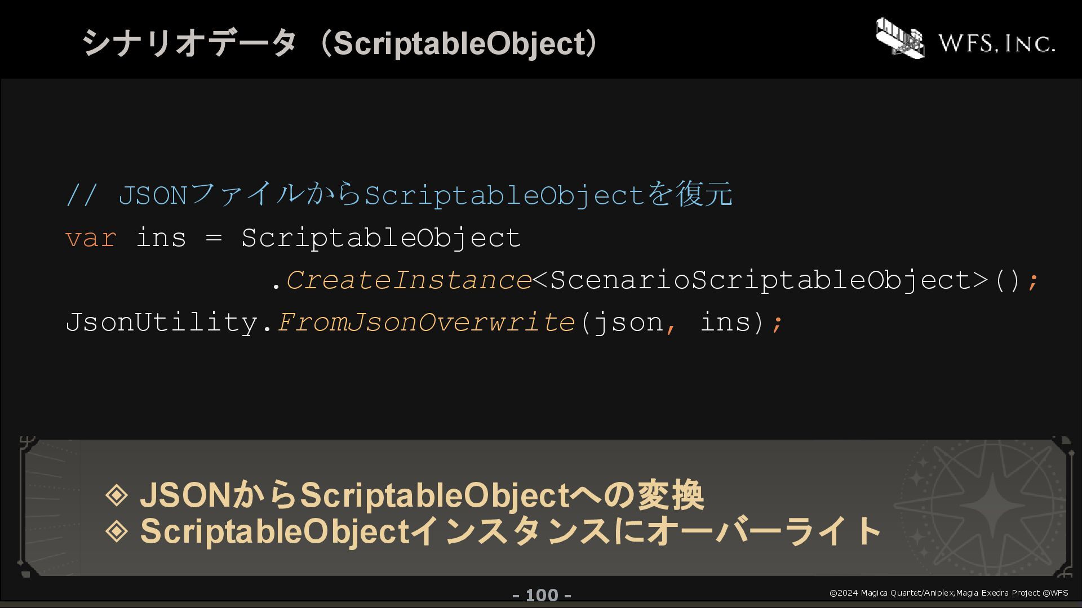The width and height of the screenshot is (1082, 608).
Task: Click the CreateInstance method name
Action: (409, 280)
